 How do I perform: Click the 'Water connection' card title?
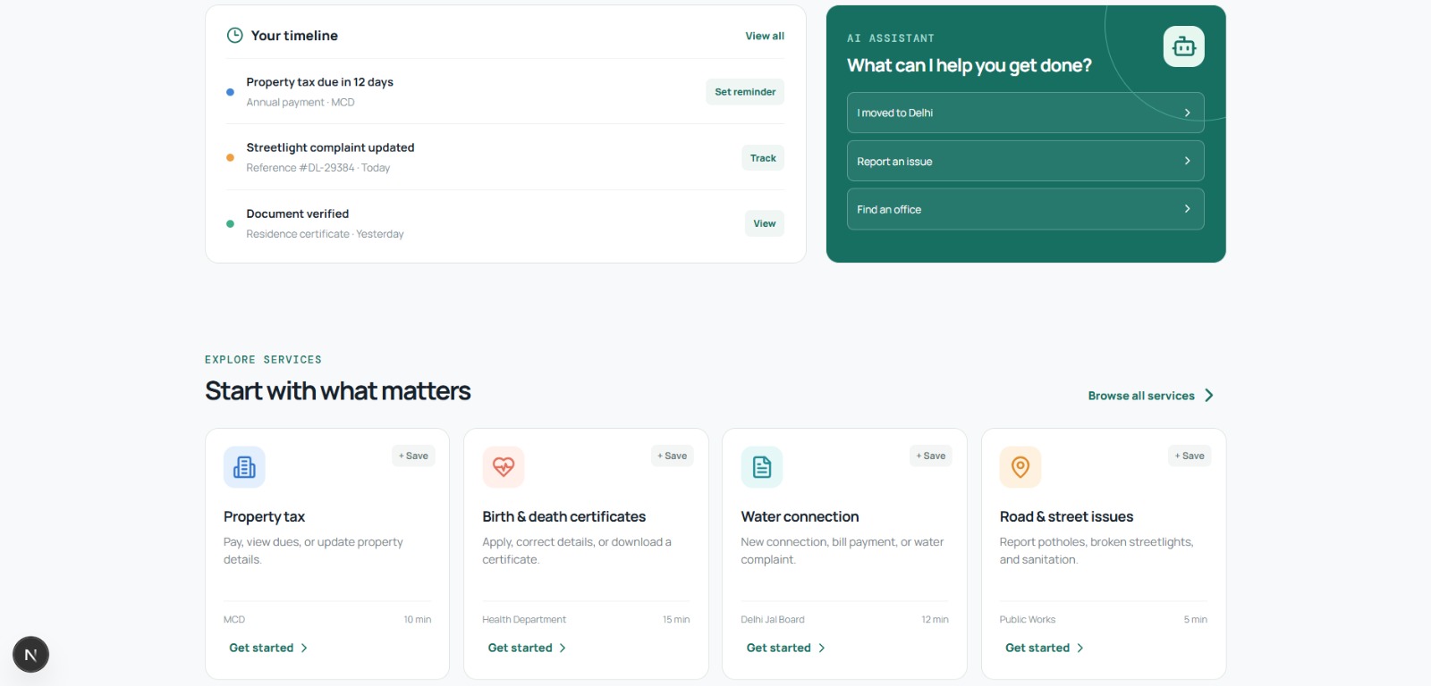point(800,516)
